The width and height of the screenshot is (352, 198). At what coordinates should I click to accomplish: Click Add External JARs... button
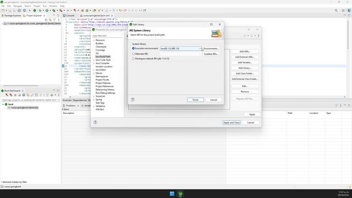point(245,57)
